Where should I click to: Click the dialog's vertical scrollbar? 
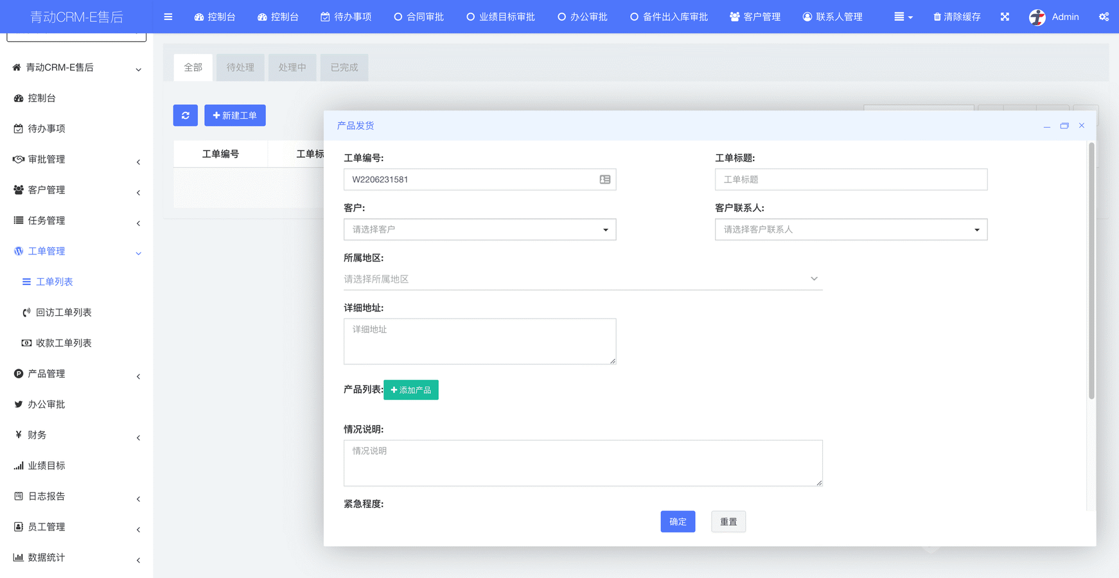pos(1091,271)
